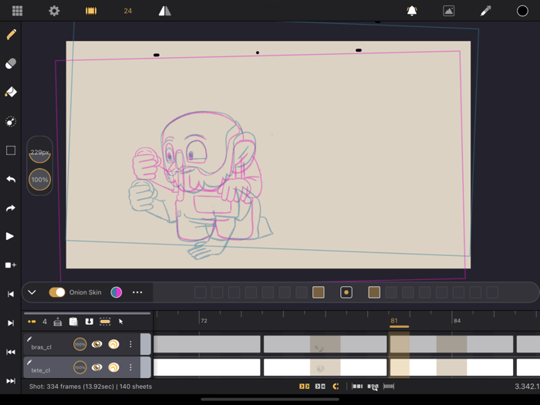Hide the tete_cl layer
The width and height of the screenshot is (540, 405).
tap(96, 367)
